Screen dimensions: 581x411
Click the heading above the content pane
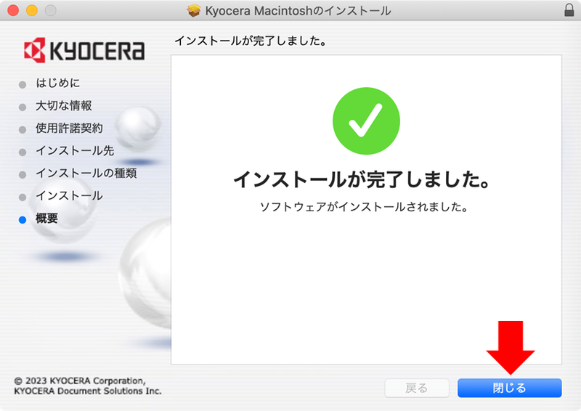click(x=251, y=41)
